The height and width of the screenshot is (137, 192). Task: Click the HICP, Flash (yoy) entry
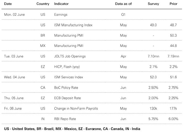click(x=67, y=67)
